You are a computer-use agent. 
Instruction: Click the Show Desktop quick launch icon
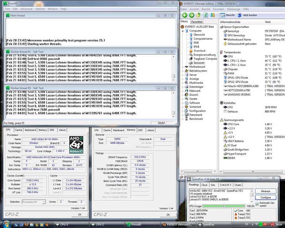click(x=16, y=225)
